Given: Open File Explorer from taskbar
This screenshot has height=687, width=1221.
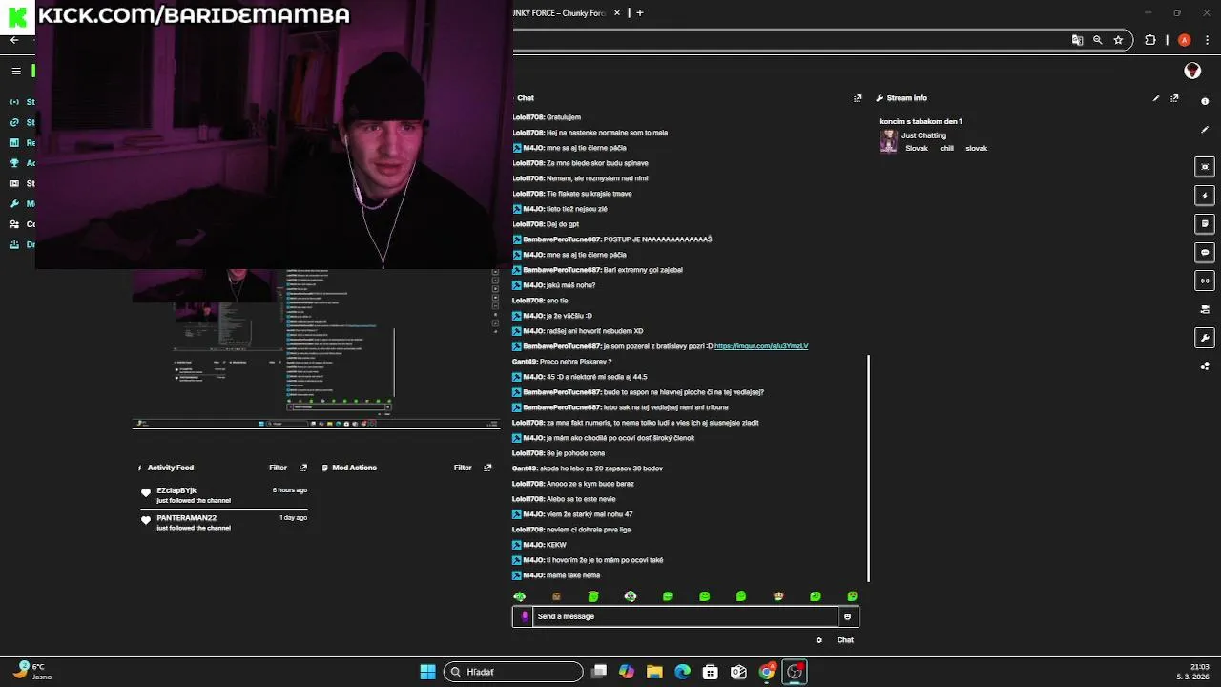Looking at the screenshot, I should pos(654,672).
